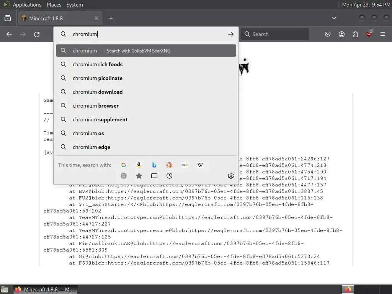This screenshot has height=294, width=392.
Task: Reload the current page
Action: [x=37, y=34]
